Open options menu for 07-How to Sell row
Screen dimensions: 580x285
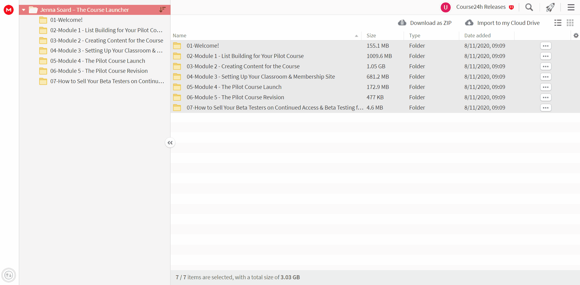(x=546, y=108)
